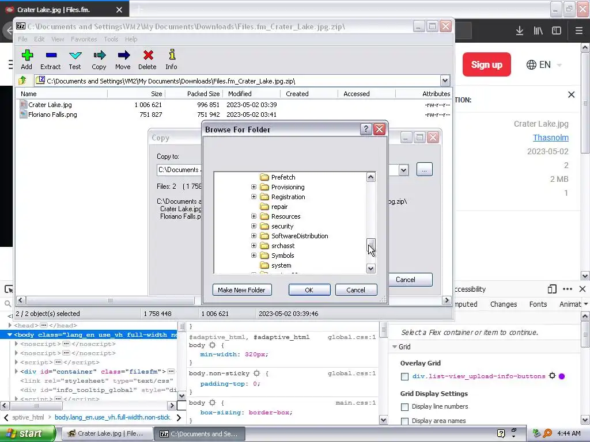Click the folder tree scrollbar up arrow
This screenshot has width=590, height=442.
pos(370,177)
